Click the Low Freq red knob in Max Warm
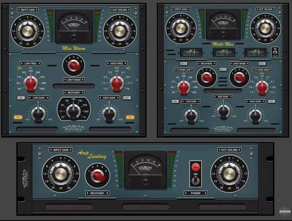Screen dimensions: 292x221 pos(31,83)
